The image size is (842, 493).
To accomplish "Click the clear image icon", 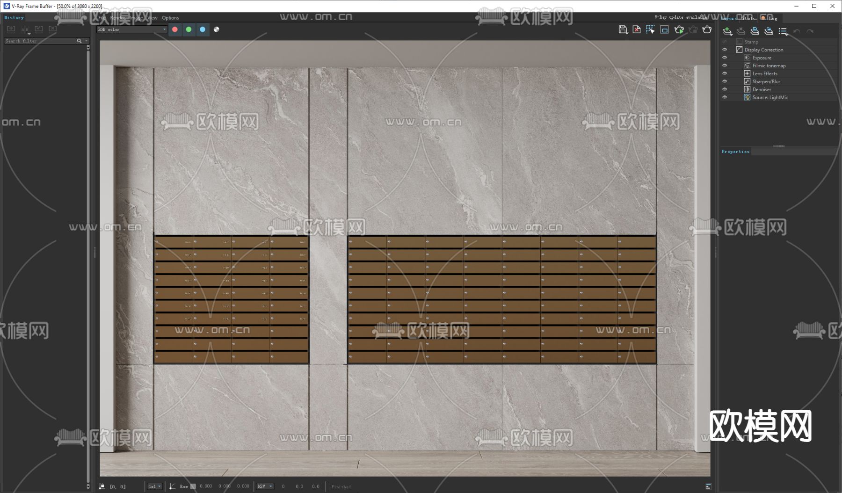I will click(637, 29).
